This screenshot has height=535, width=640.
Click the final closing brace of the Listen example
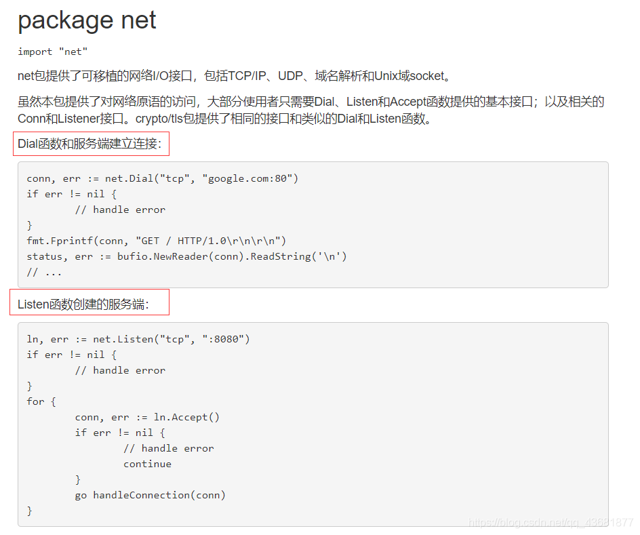tap(30, 511)
